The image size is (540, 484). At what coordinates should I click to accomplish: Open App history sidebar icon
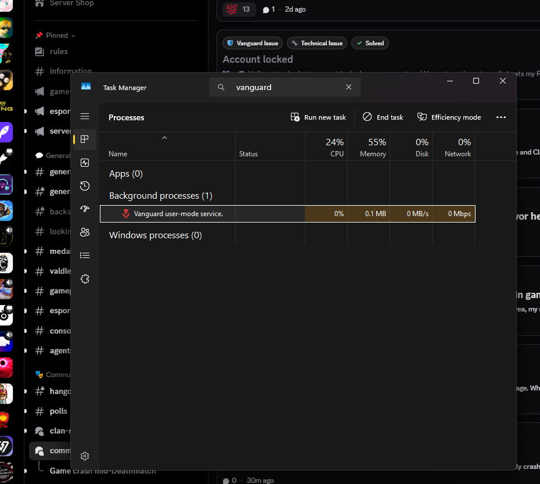pyautogui.click(x=85, y=186)
